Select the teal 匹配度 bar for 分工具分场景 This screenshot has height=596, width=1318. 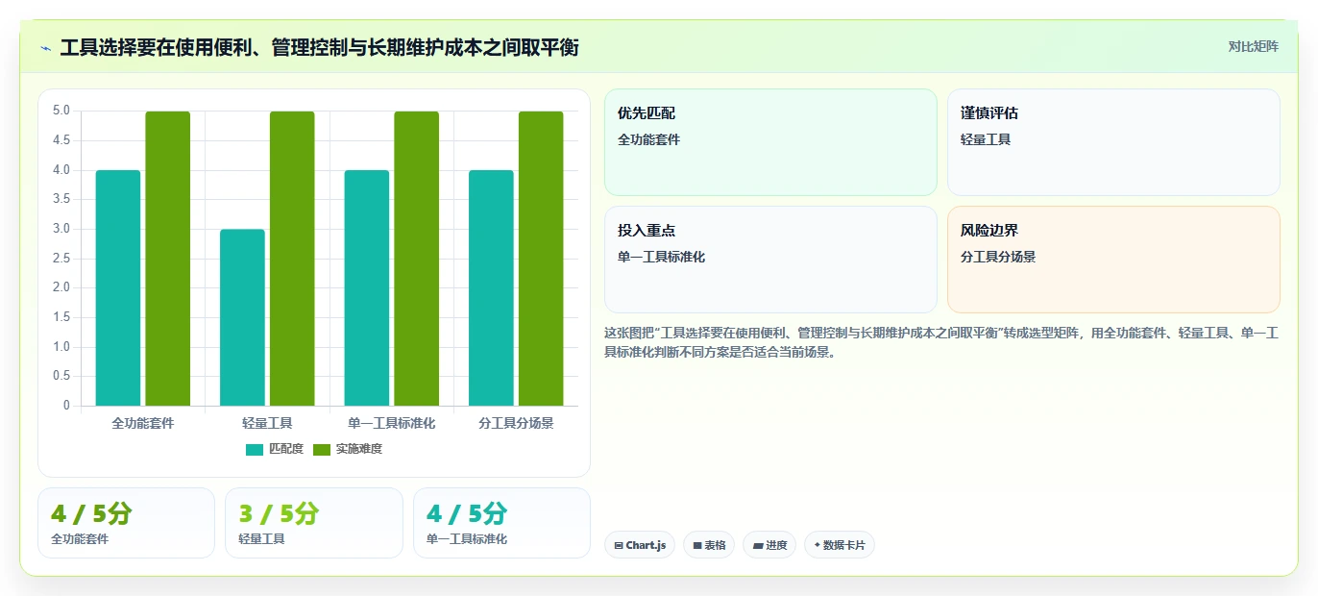tap(491, 287)
